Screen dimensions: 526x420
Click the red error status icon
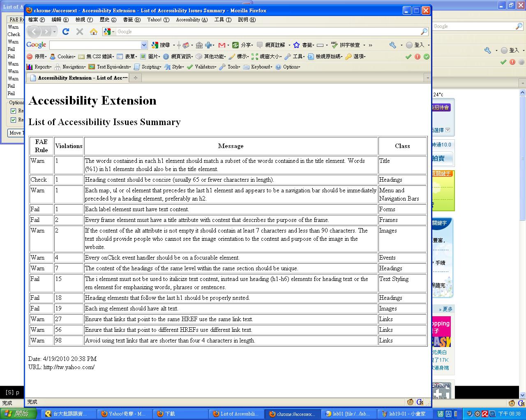[x=418, y=57]
